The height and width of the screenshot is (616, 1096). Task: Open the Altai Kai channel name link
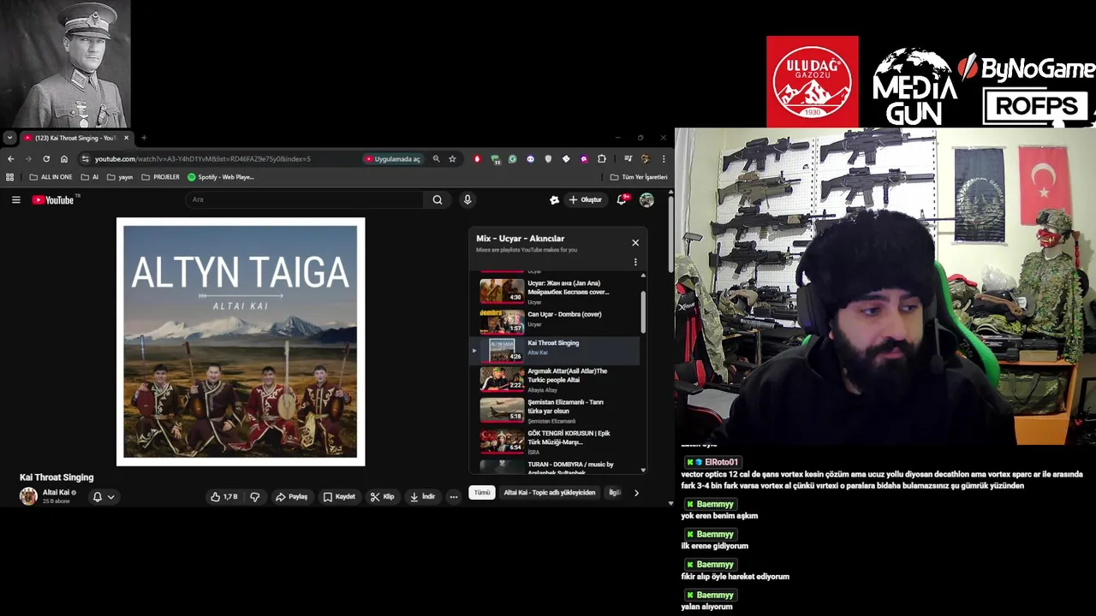56,492
